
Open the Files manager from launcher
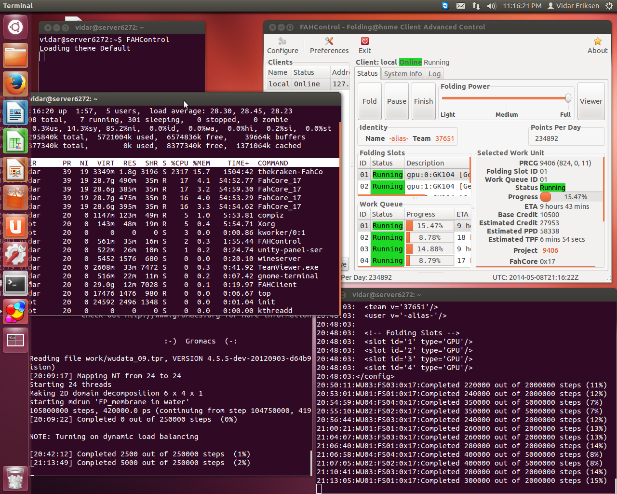(x=15, y=55)
